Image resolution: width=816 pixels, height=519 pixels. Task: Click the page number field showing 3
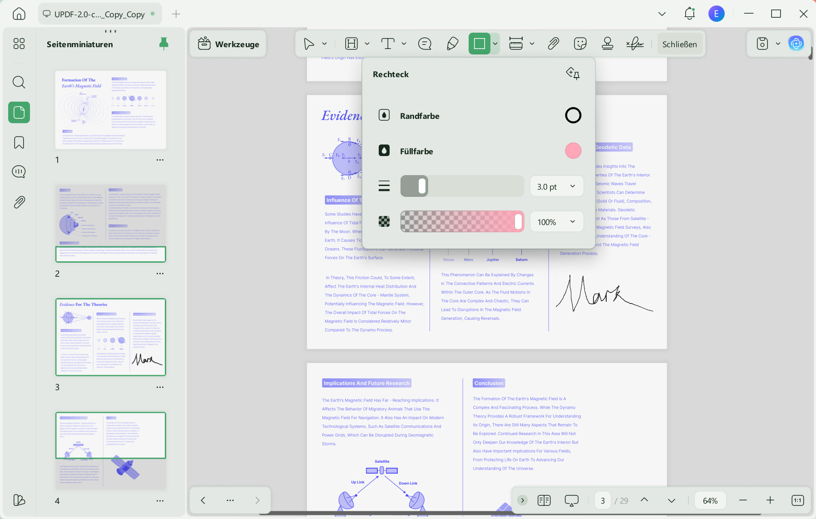[x=603, y=500]
